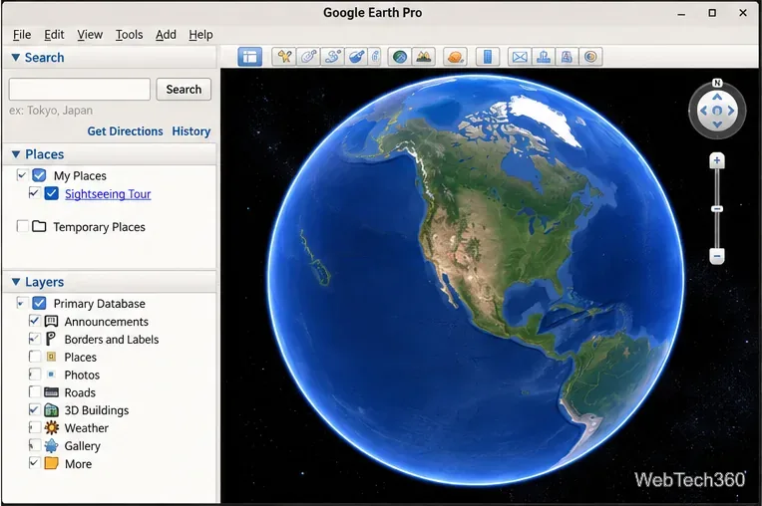Screen dimensions: 762x506
Task: Select the blue ruler tool icon
Action: 488,57
